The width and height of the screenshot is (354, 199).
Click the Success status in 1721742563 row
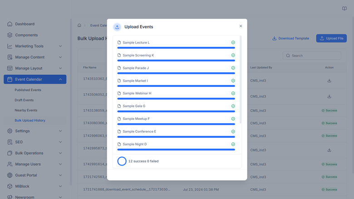coord(329,177)
